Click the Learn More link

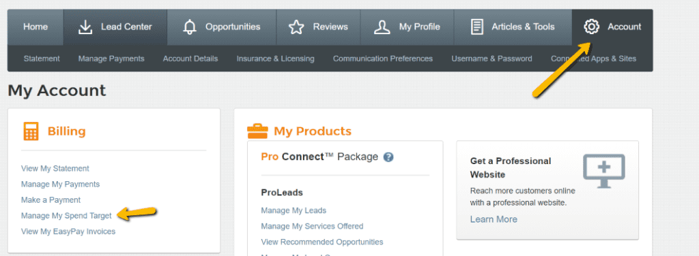point(494,219)
